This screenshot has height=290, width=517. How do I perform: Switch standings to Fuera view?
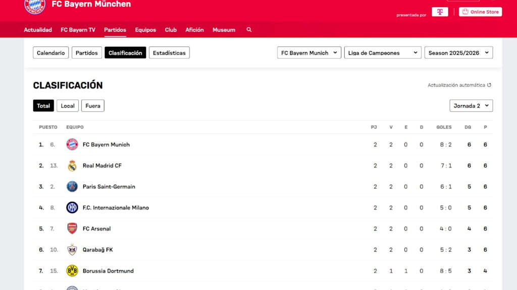point(93,106)
